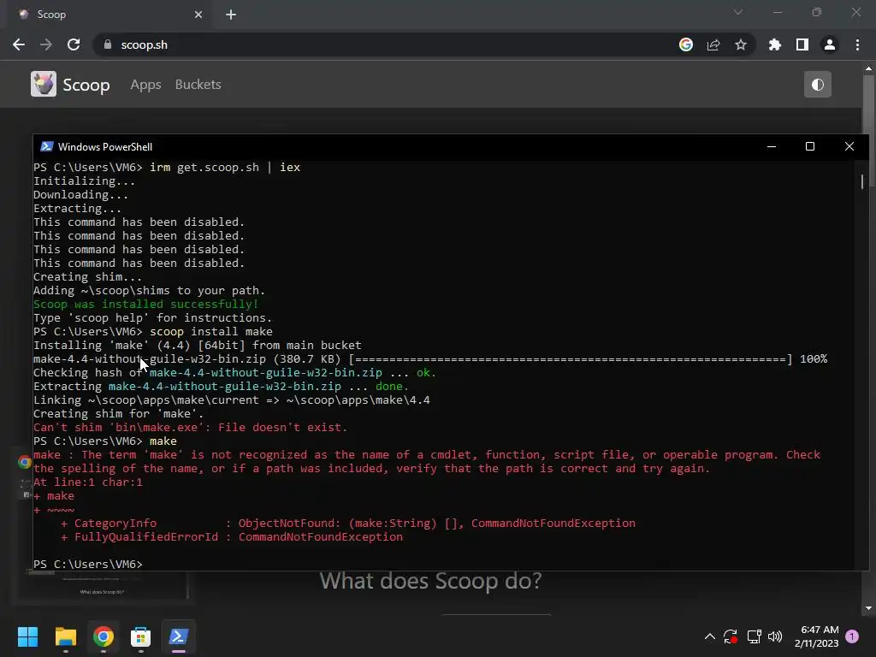876x657 pixels.
Task: Open the Chrome three-dot menu
Action: (857, 44)
